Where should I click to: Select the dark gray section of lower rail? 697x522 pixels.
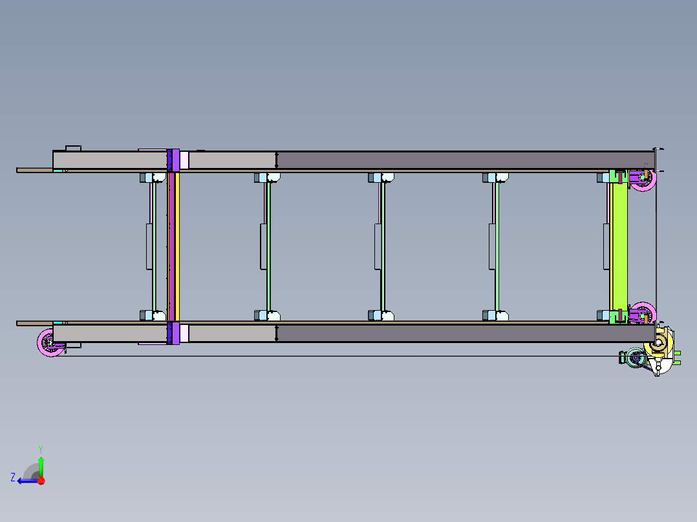coord(466,333)
